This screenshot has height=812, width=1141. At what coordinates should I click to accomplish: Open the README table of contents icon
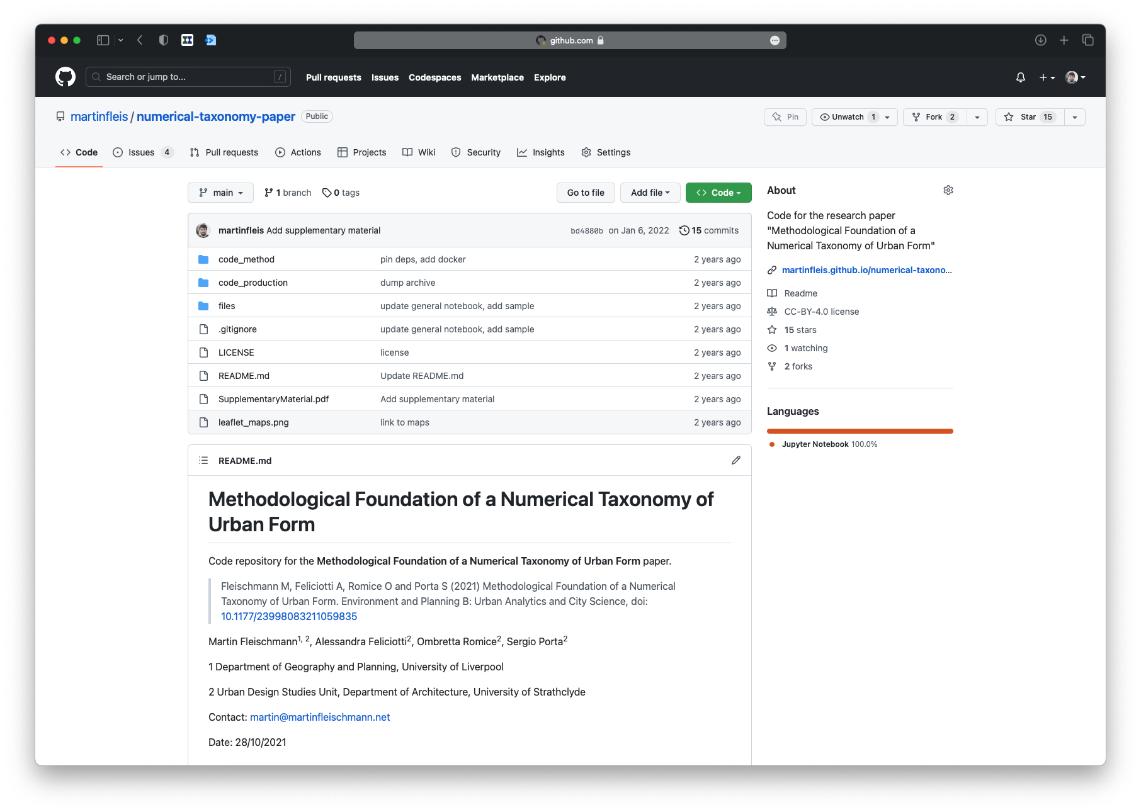[x=203, y=460]
